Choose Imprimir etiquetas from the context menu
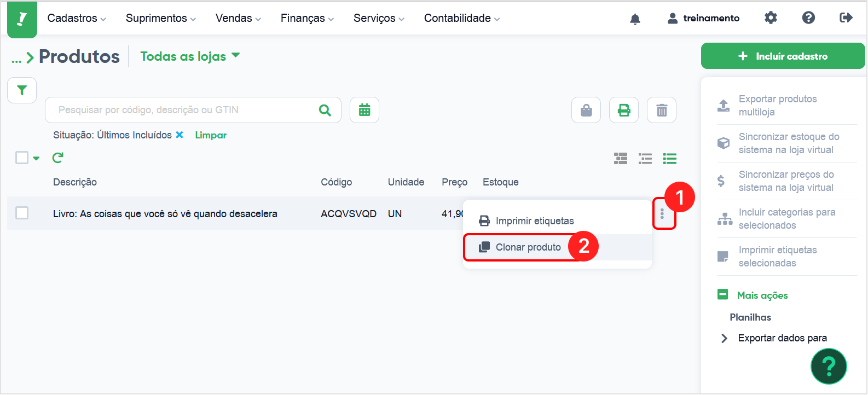 (x=557, y=221)
